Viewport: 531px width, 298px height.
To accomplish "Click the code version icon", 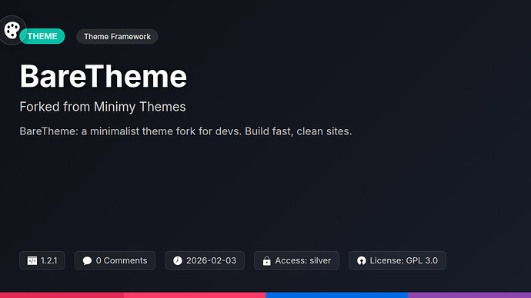I will (x=32, y=260).
